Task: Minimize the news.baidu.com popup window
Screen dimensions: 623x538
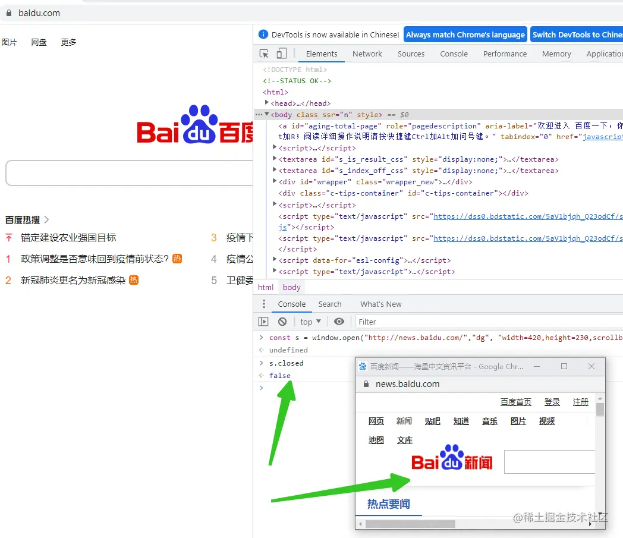Action: pos(537,366)
